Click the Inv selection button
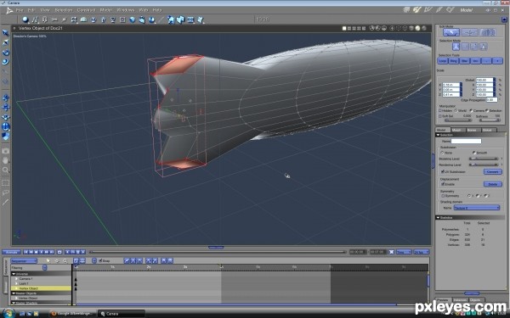Screen dimensions: 510x318 tap(475, 61)
